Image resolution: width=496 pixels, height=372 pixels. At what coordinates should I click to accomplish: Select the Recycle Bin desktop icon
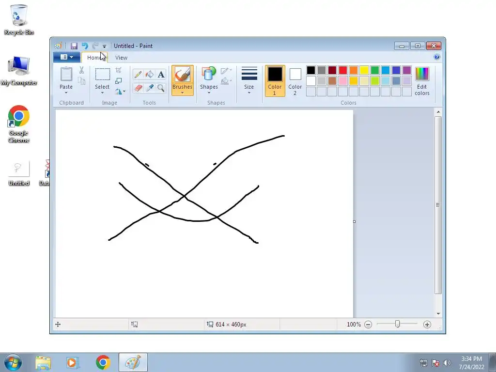point(19,19)
